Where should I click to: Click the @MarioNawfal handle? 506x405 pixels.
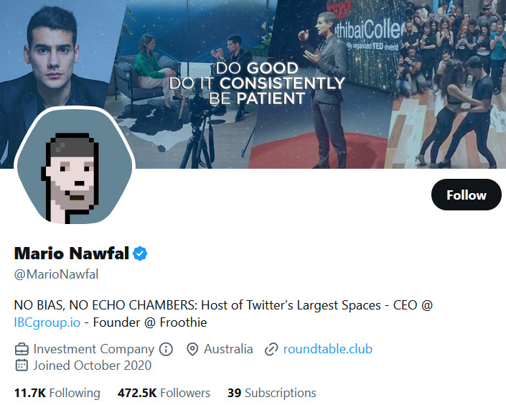(x=57, y=274)
